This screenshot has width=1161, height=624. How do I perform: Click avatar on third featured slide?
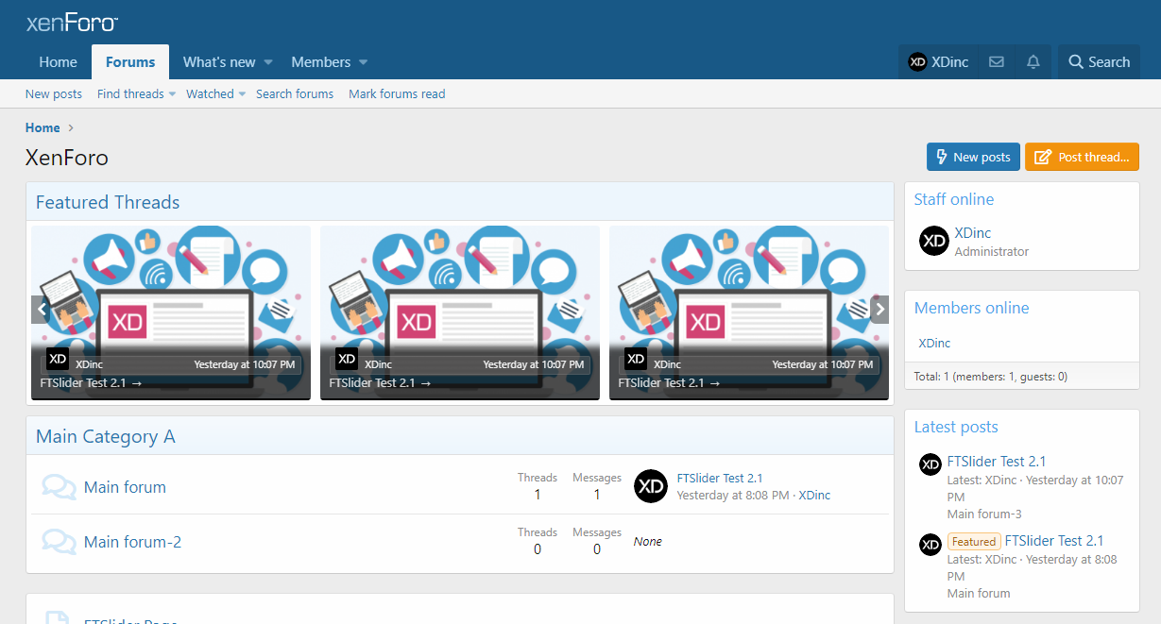(636, 360)
